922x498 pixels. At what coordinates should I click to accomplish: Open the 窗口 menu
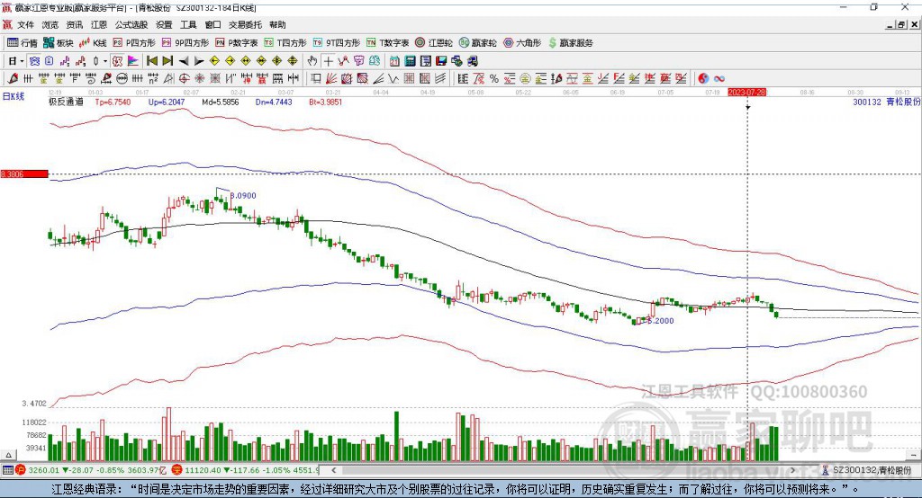click(x=212, y=24)
